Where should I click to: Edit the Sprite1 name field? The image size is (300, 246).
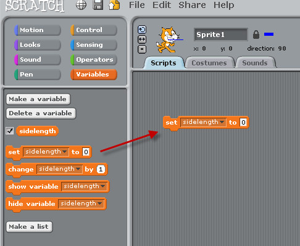tap(221, 35)
